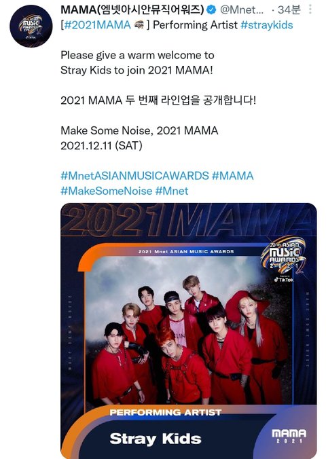Screen dimensions: 326x459
Task: Click the PERFORMING ARTIST banner label
Action: (166, 412)
